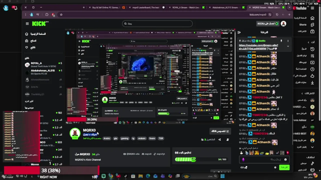
Task: Click the YouTube logo
Action: (299, 8)
